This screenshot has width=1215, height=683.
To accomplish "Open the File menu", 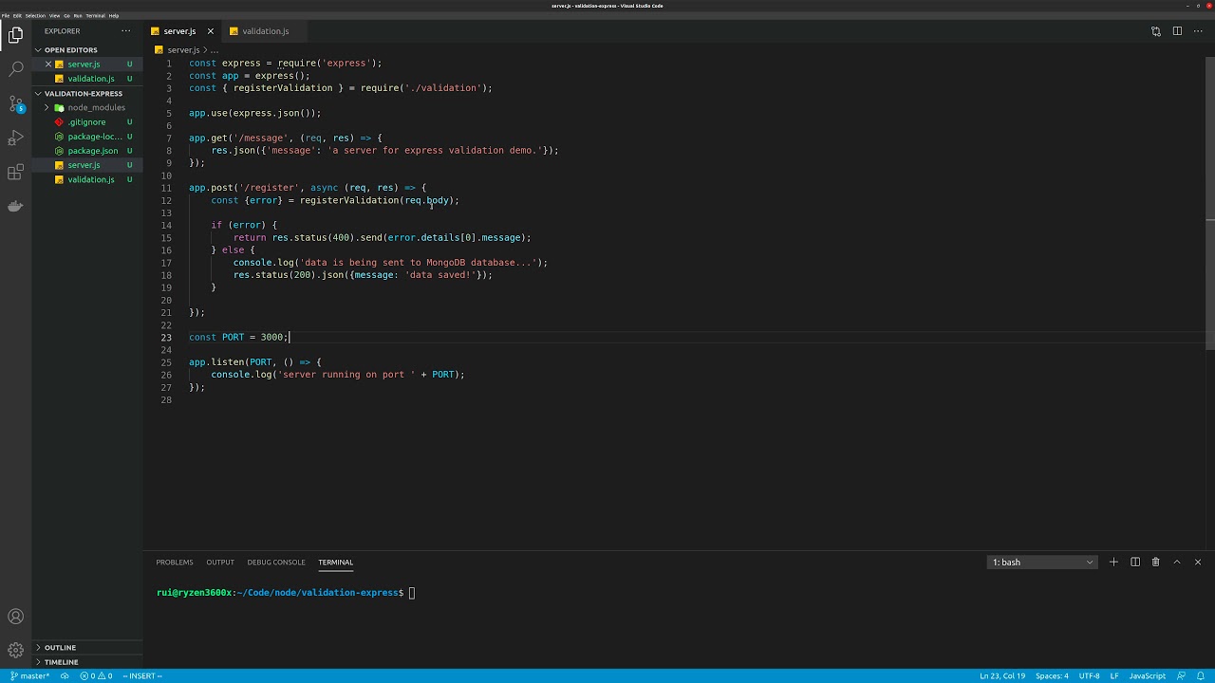I will (x=6, y=15).
